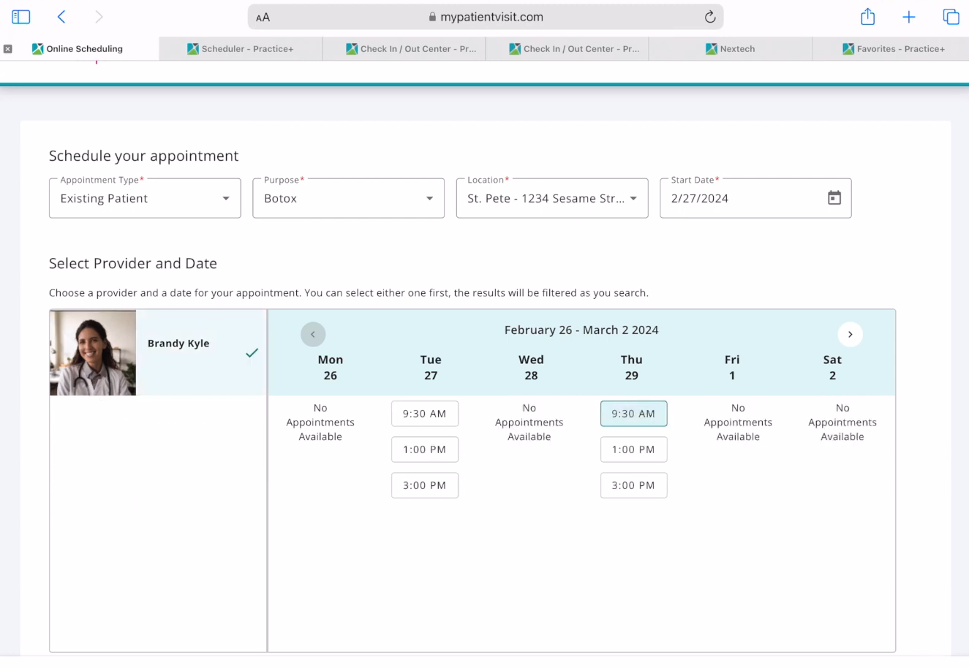The image size is (969, 668).
Task: Open the Safari sidebar panel icon
Action: pos(21,17)
